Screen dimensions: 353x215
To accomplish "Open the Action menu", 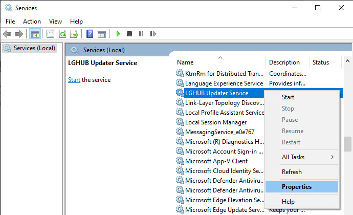I will pos(32,21).
